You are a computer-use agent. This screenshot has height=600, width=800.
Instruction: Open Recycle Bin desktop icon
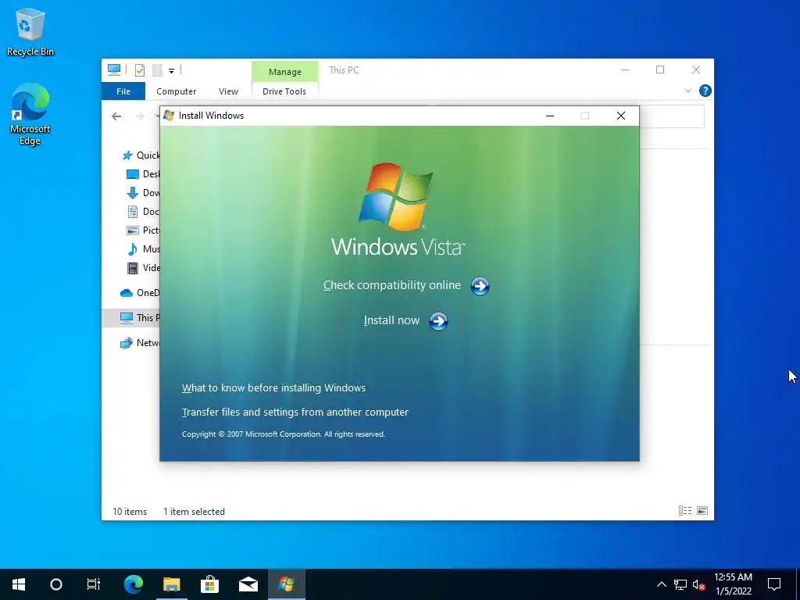[x=30, y=31]
